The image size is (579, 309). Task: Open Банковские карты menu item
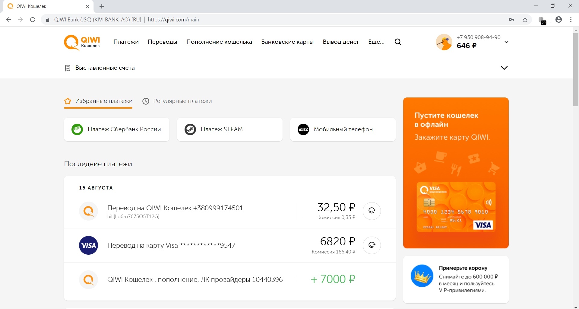[x=287, y=42]
